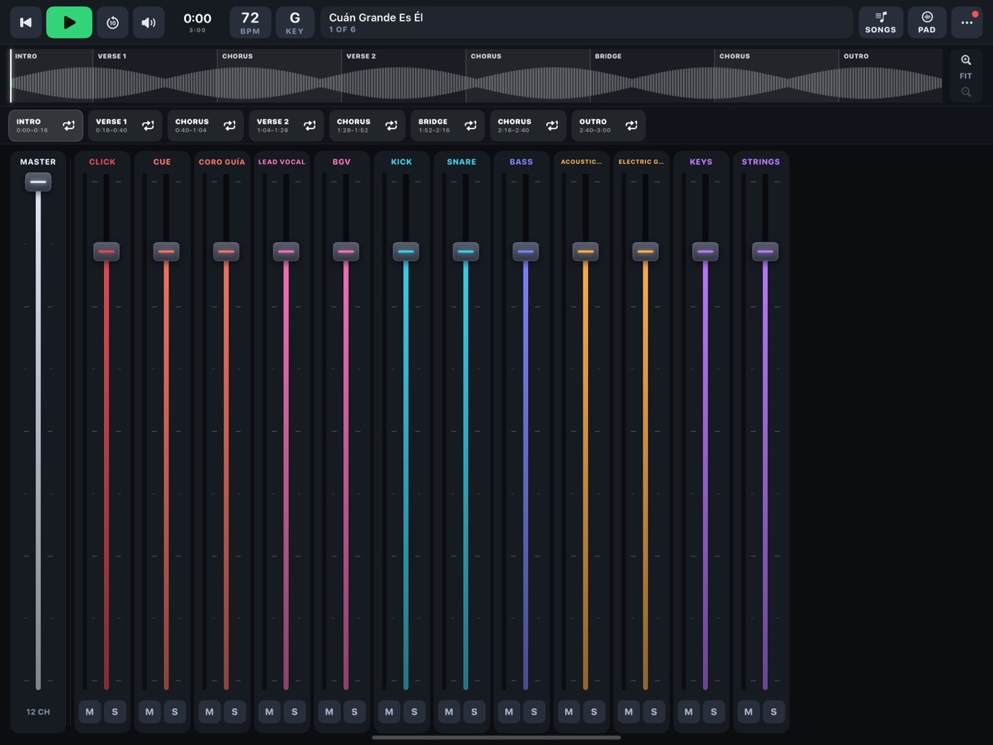Toggle loop on Chorus 2:16–2:40
Viewport: 993px width, 745px height.
point(552,125)
